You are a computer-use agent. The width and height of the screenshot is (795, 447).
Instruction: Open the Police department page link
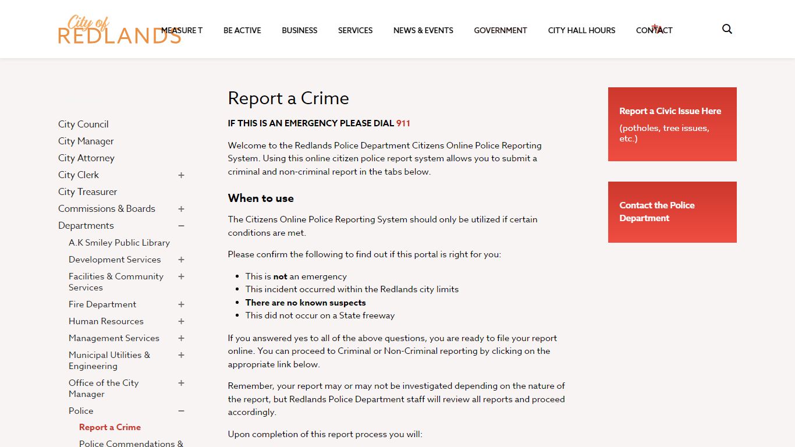tap(81, 411)
